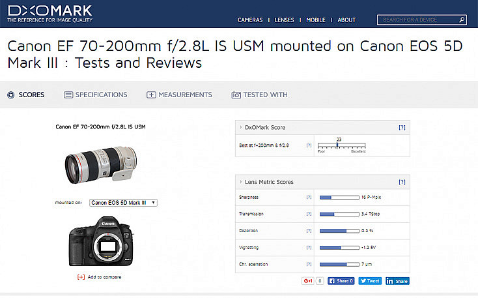The width and height of the screenshot is (478, 298).
Task: Click the lens name caption text
Action: tap(100, 127)
